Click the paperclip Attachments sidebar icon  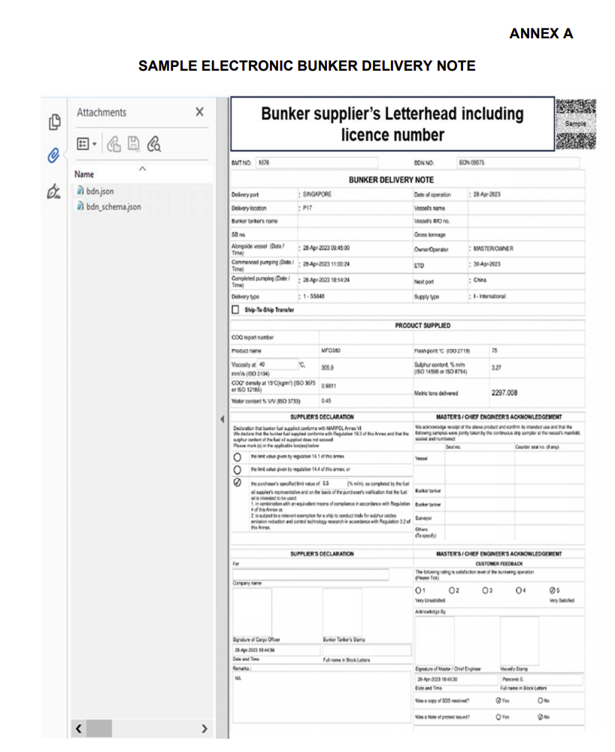pyautogui.click(x=53, y=156)
